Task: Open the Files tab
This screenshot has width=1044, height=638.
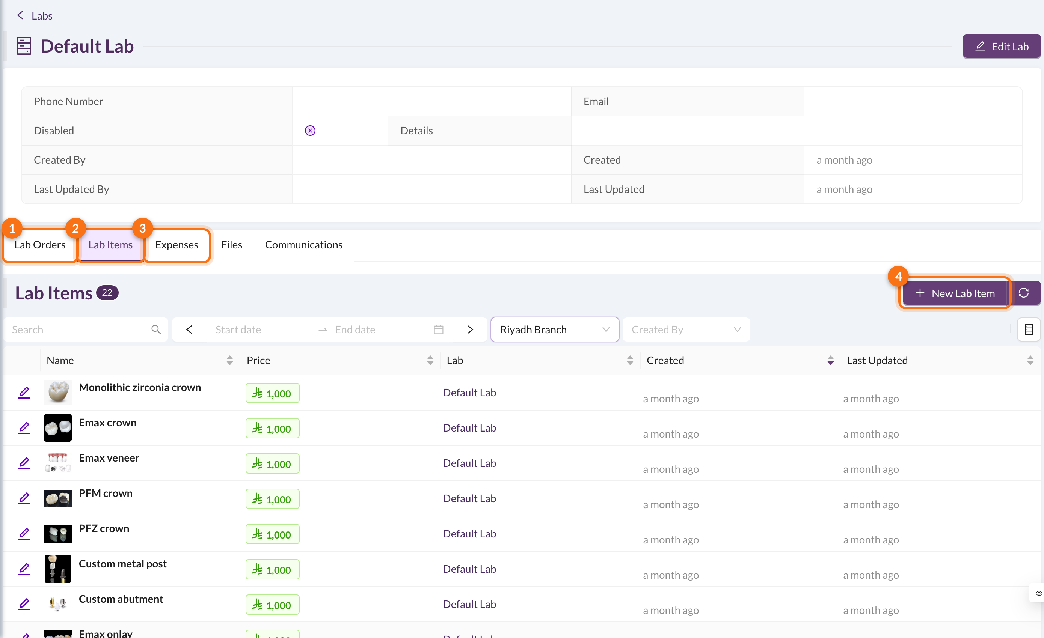Action: (232, 245)
